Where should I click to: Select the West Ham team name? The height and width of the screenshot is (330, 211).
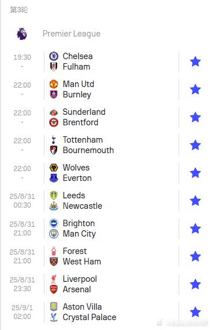tap(82, 262)
